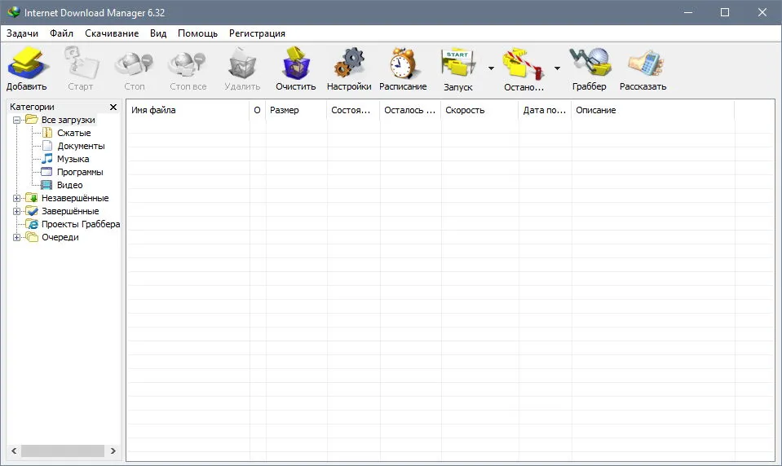Select the Музыка category
This screenshot has height=466, width=782.
pyautogui.click(x=73, y=159)
